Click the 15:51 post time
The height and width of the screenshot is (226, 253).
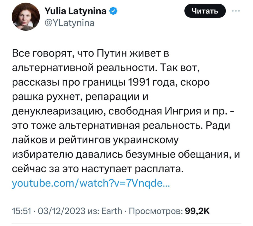tap(21, 211)
